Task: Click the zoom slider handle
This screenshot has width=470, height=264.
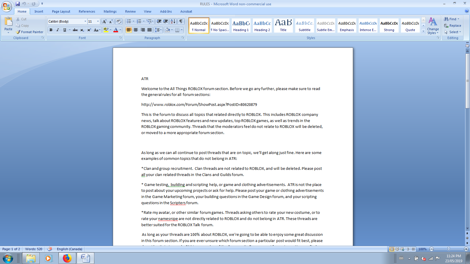Action: coord(449,249)
